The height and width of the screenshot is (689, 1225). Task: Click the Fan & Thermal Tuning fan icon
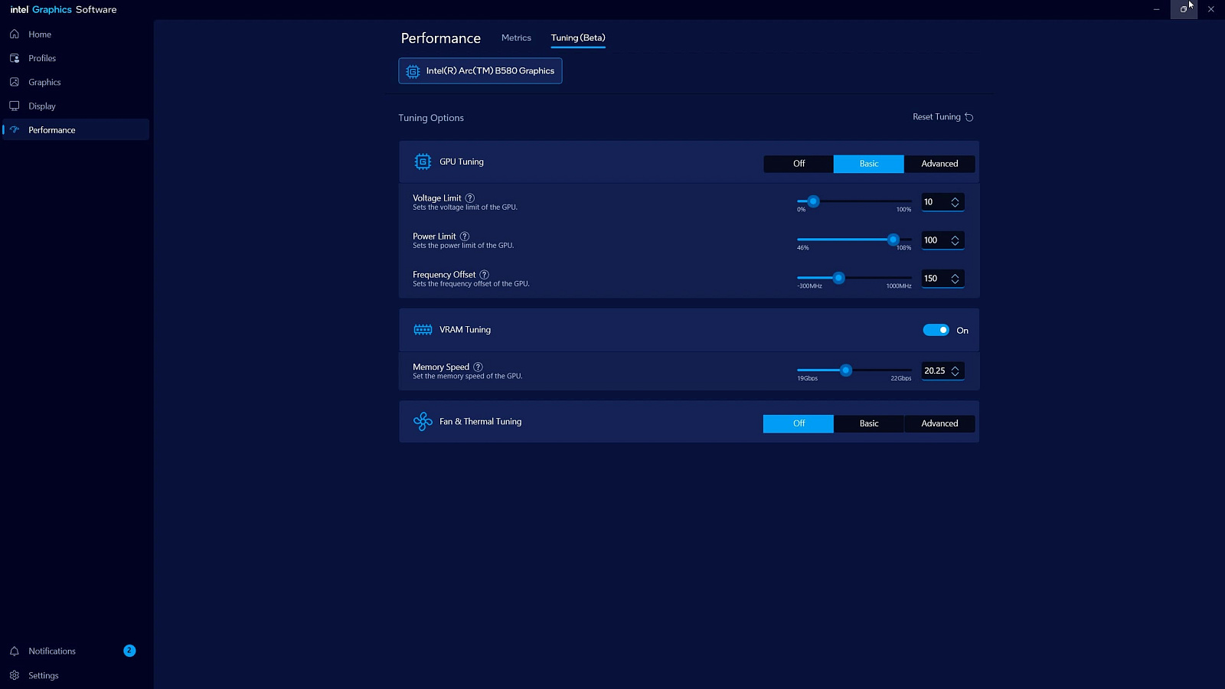423,422
